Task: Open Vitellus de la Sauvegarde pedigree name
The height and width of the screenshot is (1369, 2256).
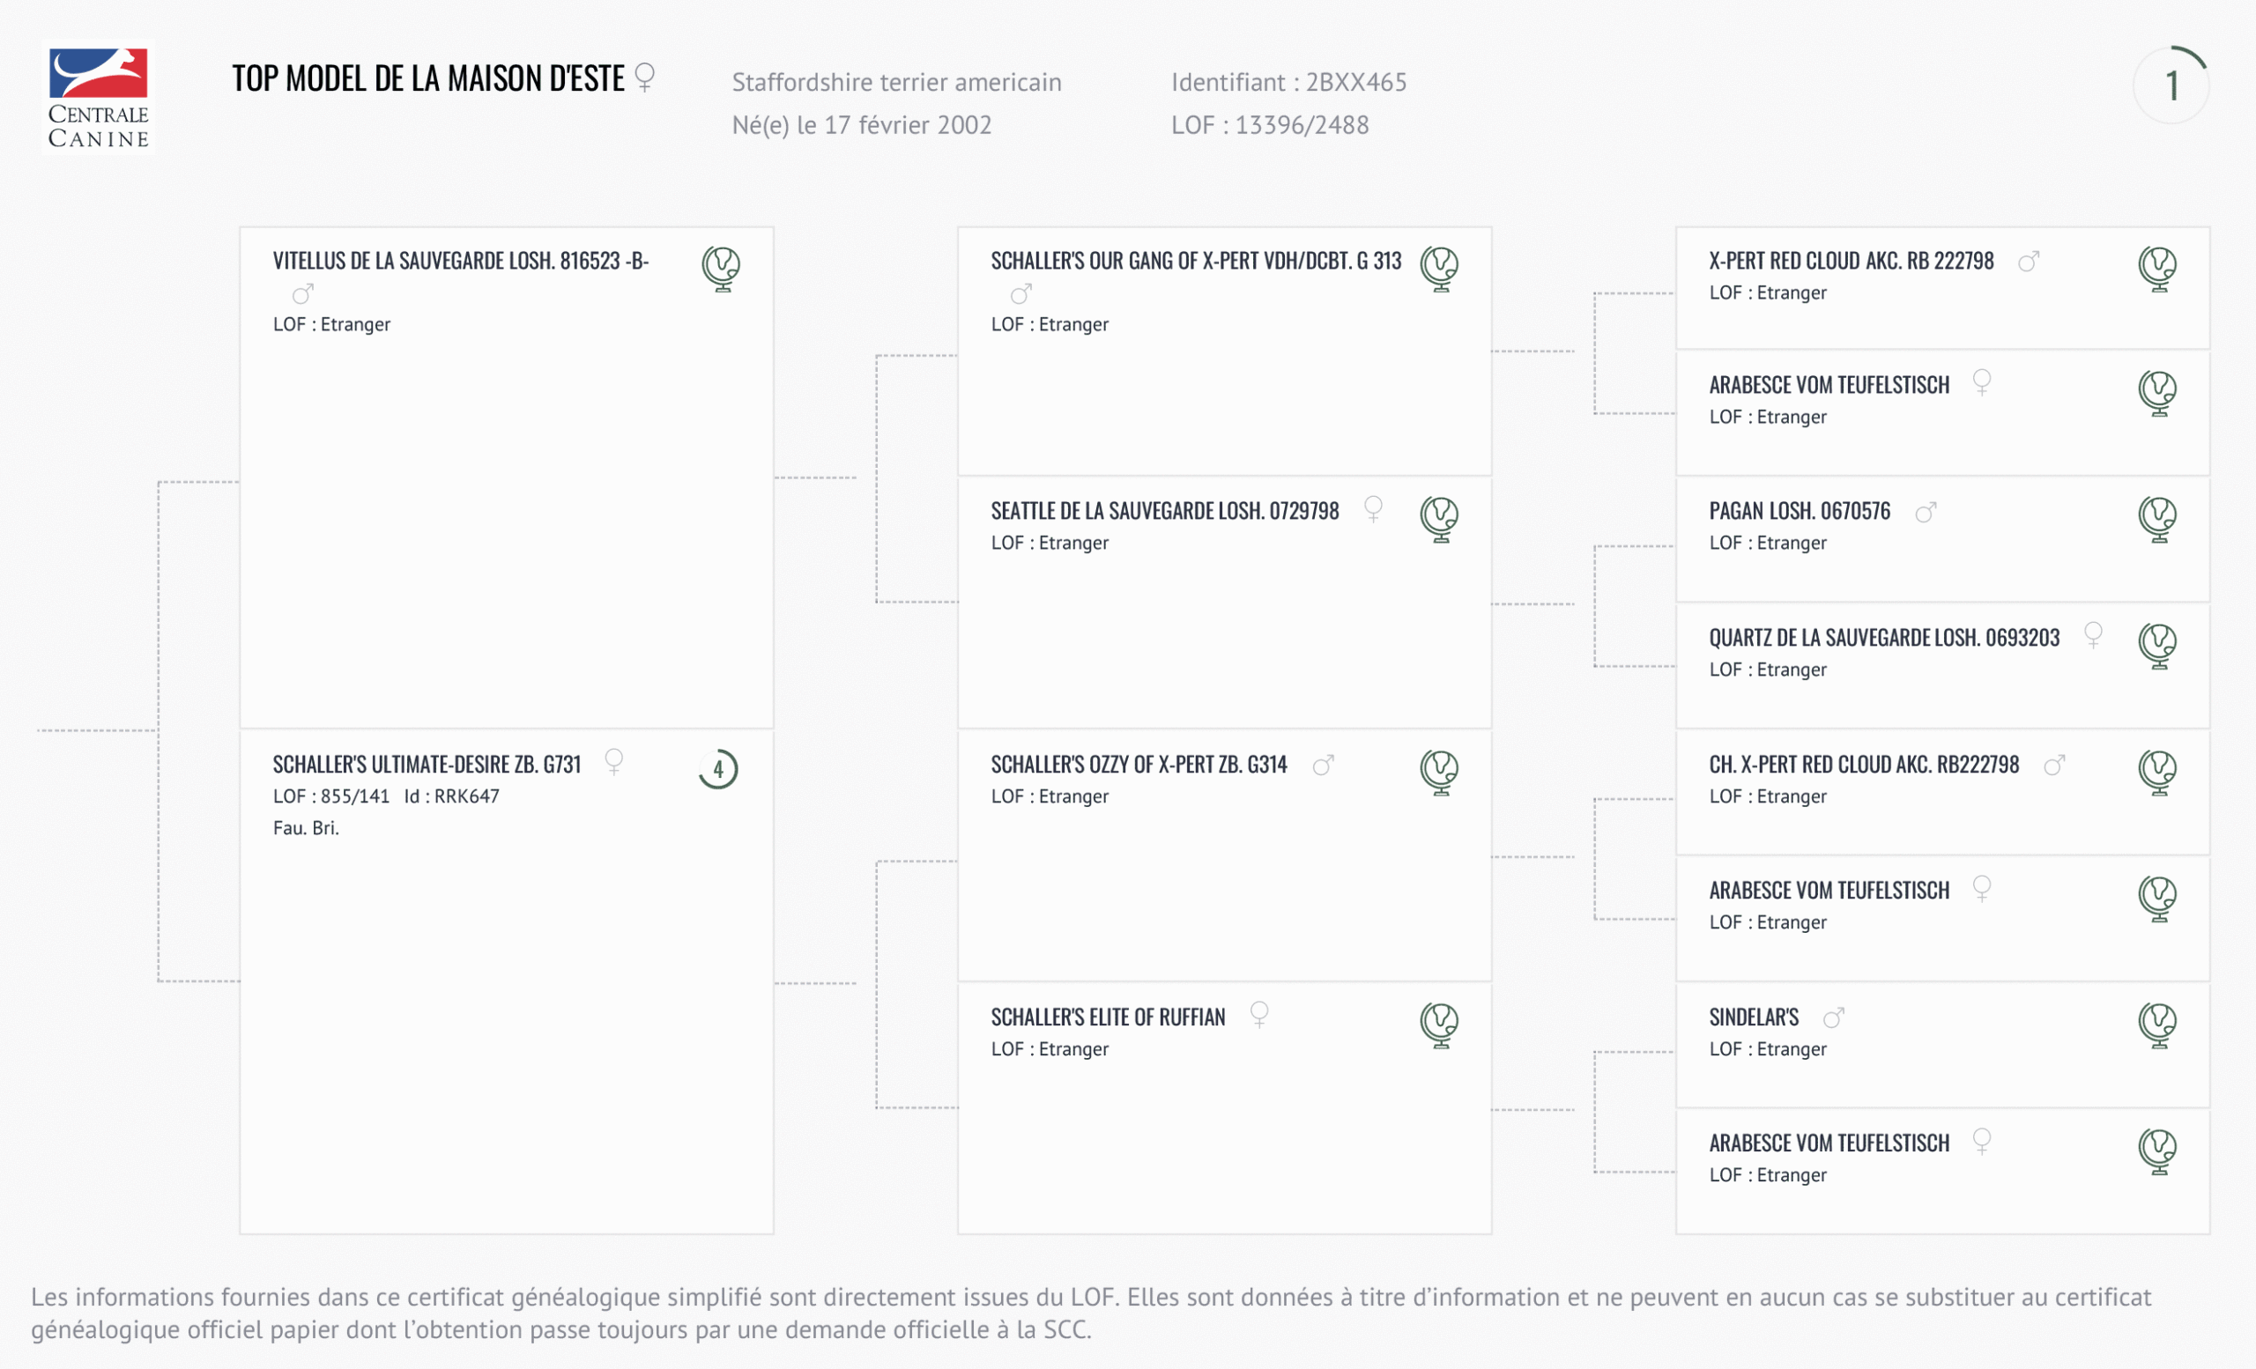Action: coord(461,261)
